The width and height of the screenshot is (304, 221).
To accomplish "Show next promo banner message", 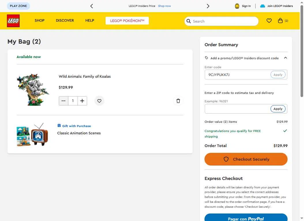I will 208,6.
